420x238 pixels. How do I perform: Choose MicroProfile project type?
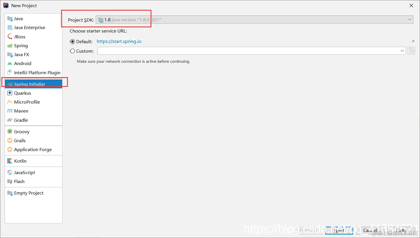(33, 102)
